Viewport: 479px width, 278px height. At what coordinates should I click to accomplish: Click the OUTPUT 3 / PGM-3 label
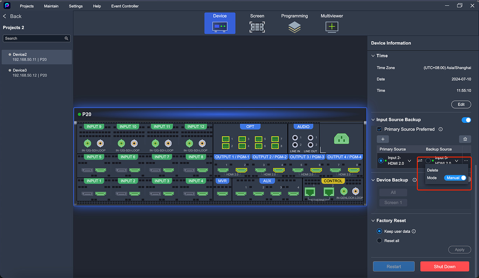307,157
